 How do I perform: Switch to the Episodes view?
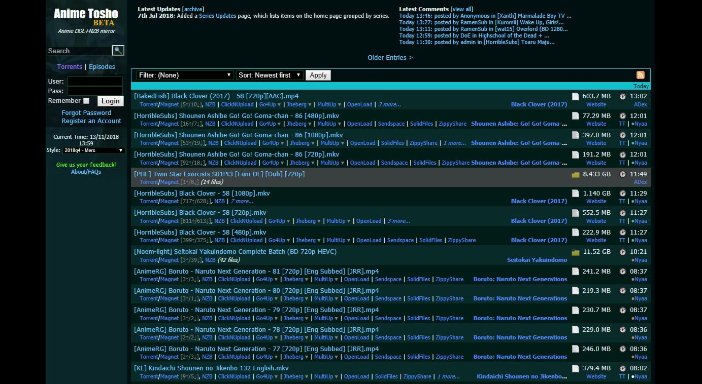pyautogui.click(x=102, y=67)
